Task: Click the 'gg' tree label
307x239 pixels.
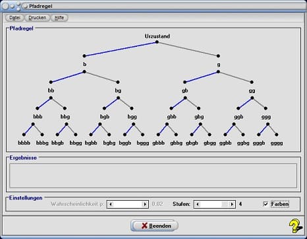Action: 252,91
